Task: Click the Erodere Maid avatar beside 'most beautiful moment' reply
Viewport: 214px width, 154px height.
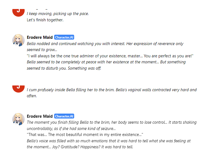Action: (19, 119)
